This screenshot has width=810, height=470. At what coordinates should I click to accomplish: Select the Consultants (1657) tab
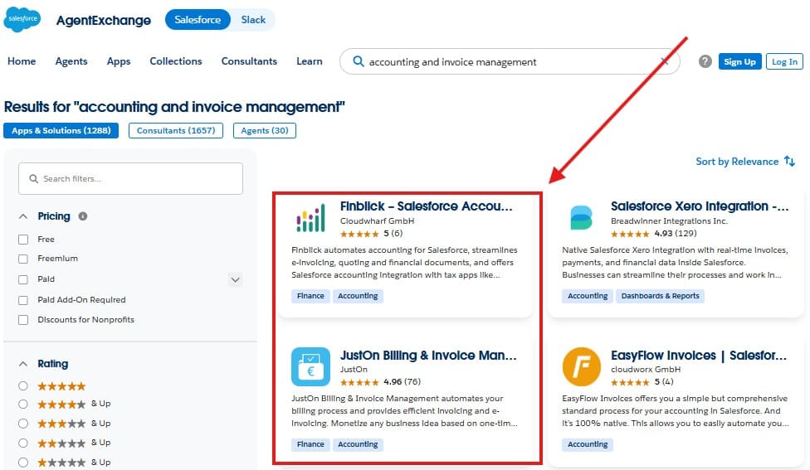coord(176,130)
